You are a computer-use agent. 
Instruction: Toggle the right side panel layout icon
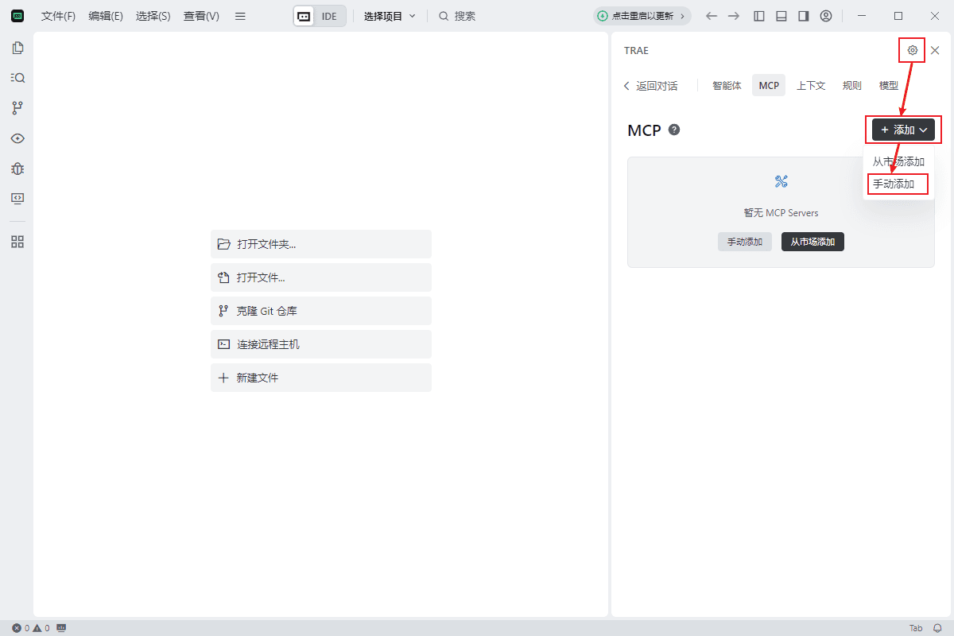804,16
